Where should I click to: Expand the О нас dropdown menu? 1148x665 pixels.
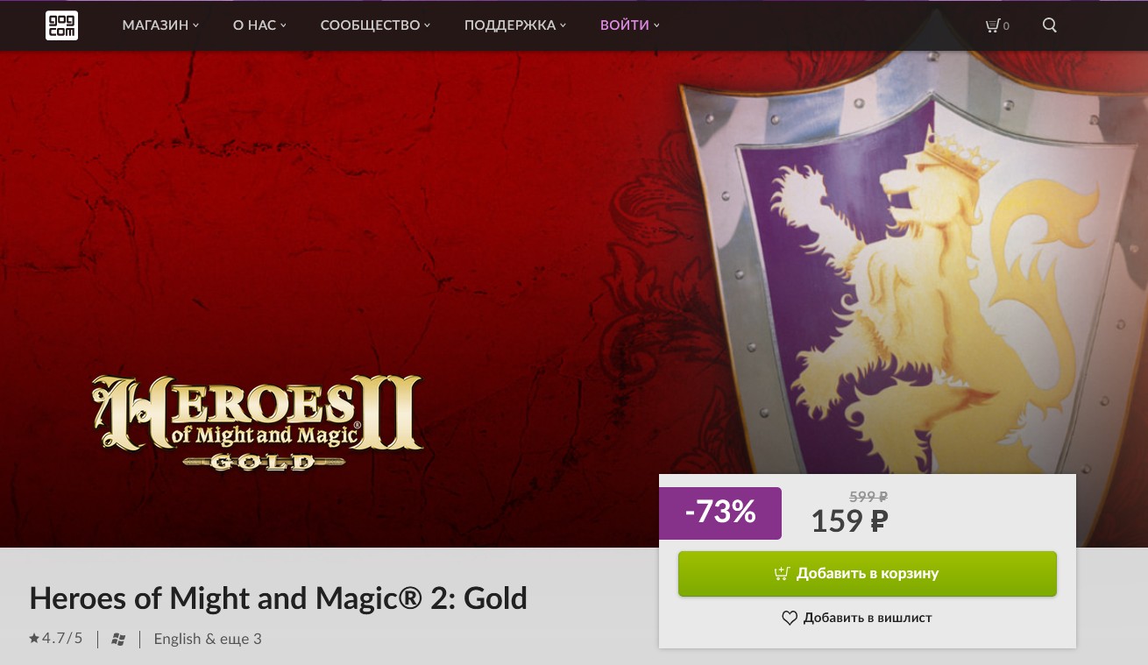pyautogui.click(x=259, y=25)
